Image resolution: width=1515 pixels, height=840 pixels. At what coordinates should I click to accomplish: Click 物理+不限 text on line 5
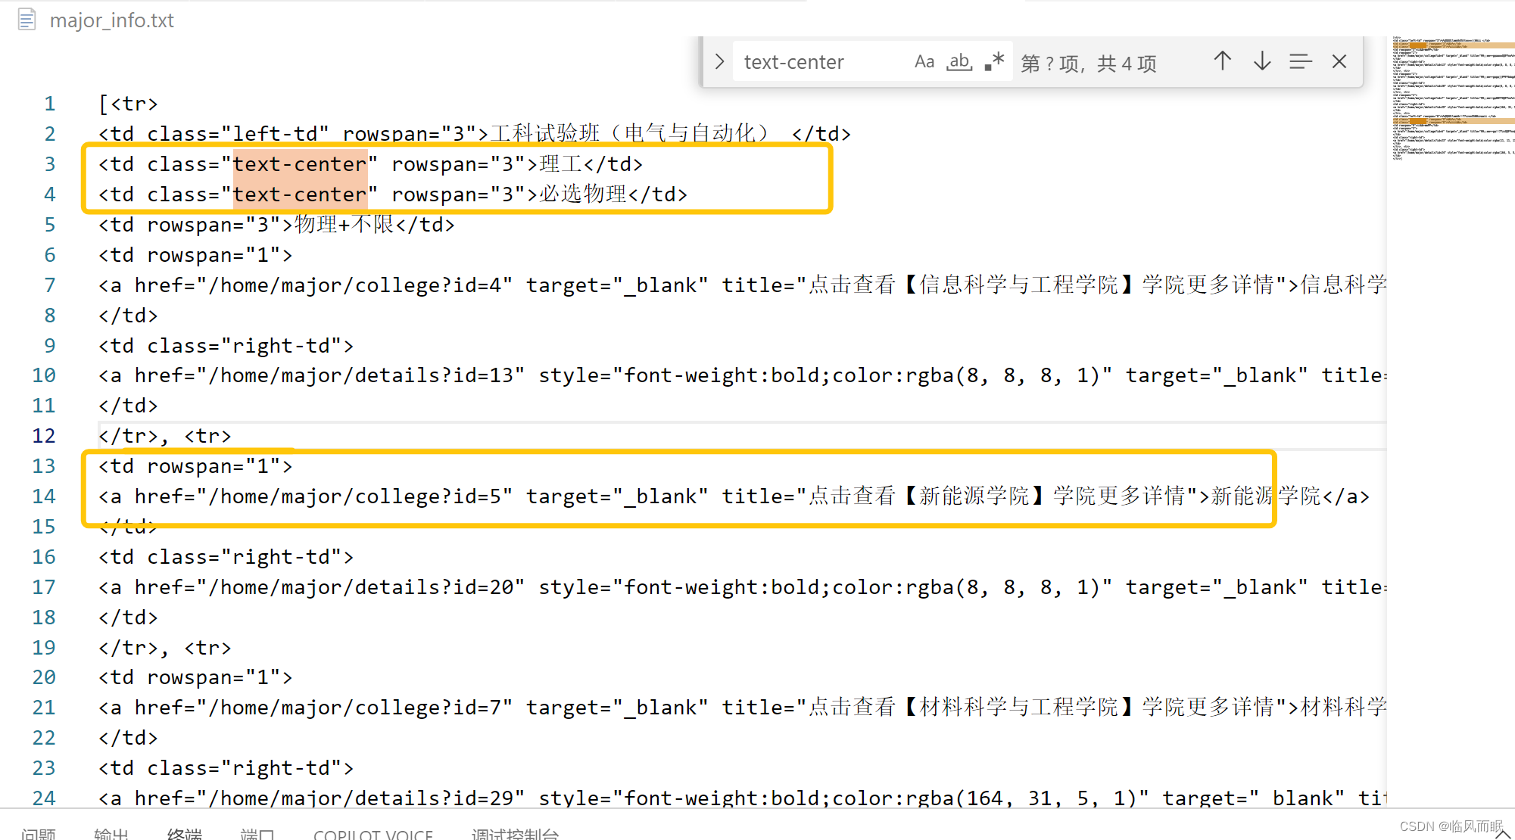pos(344,225)
